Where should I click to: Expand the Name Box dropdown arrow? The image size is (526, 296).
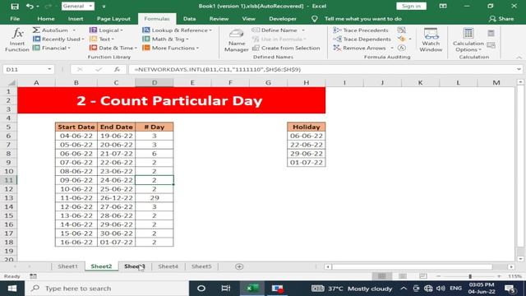(x=49, y=69)
